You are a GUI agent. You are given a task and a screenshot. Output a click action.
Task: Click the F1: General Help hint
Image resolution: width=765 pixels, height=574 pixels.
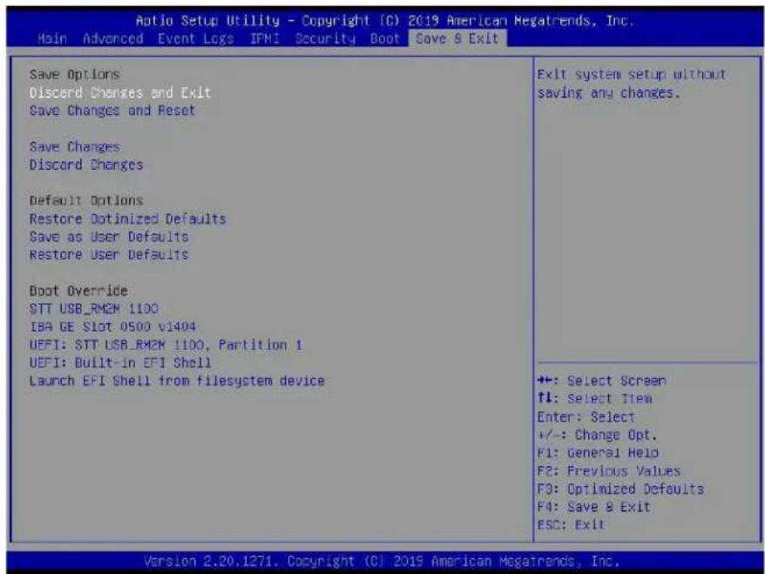598,453
